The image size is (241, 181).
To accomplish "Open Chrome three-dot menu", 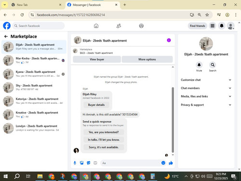I will pyautogui.click(x=236, y=15).
